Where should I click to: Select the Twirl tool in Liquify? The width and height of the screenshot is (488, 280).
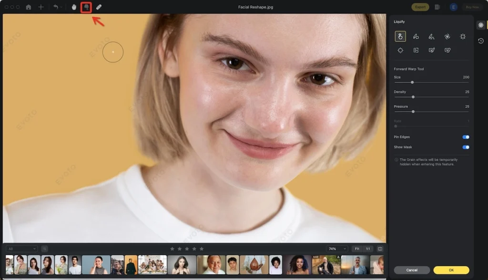coord(447,37)
